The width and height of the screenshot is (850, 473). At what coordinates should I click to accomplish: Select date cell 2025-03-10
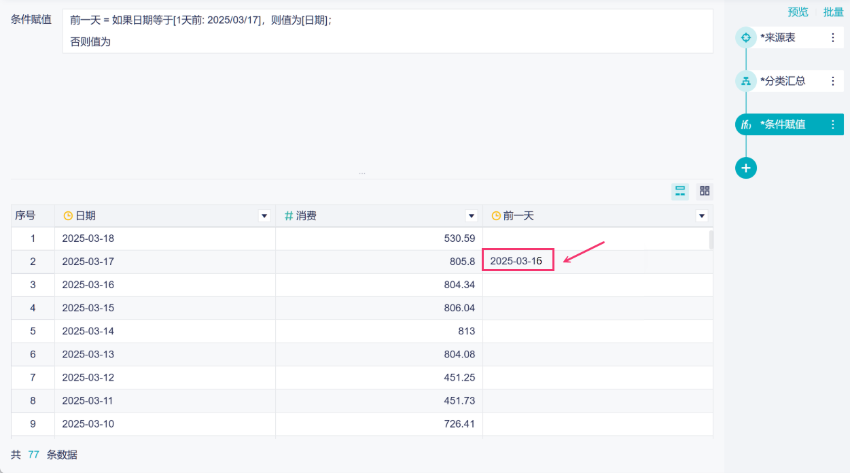click(x=88, y=424)
